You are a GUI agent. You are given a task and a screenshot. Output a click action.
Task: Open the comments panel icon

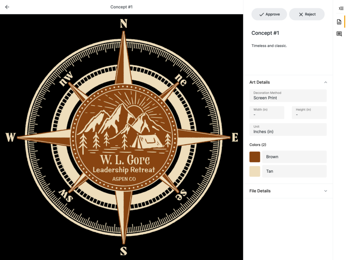[339, 34]
